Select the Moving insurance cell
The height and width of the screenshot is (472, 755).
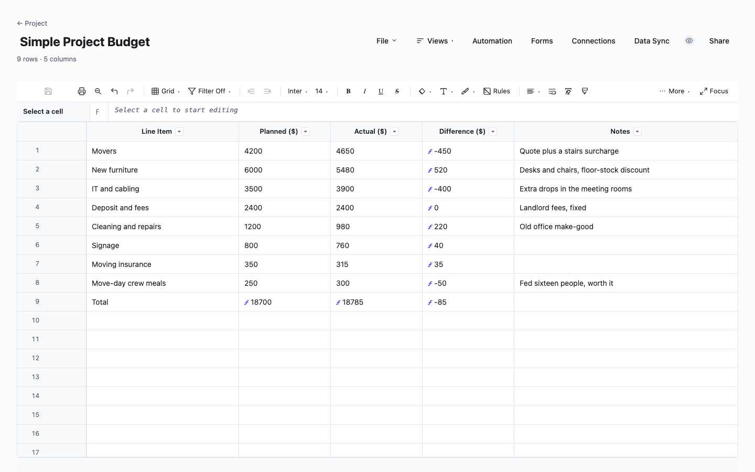coord(163,264)
